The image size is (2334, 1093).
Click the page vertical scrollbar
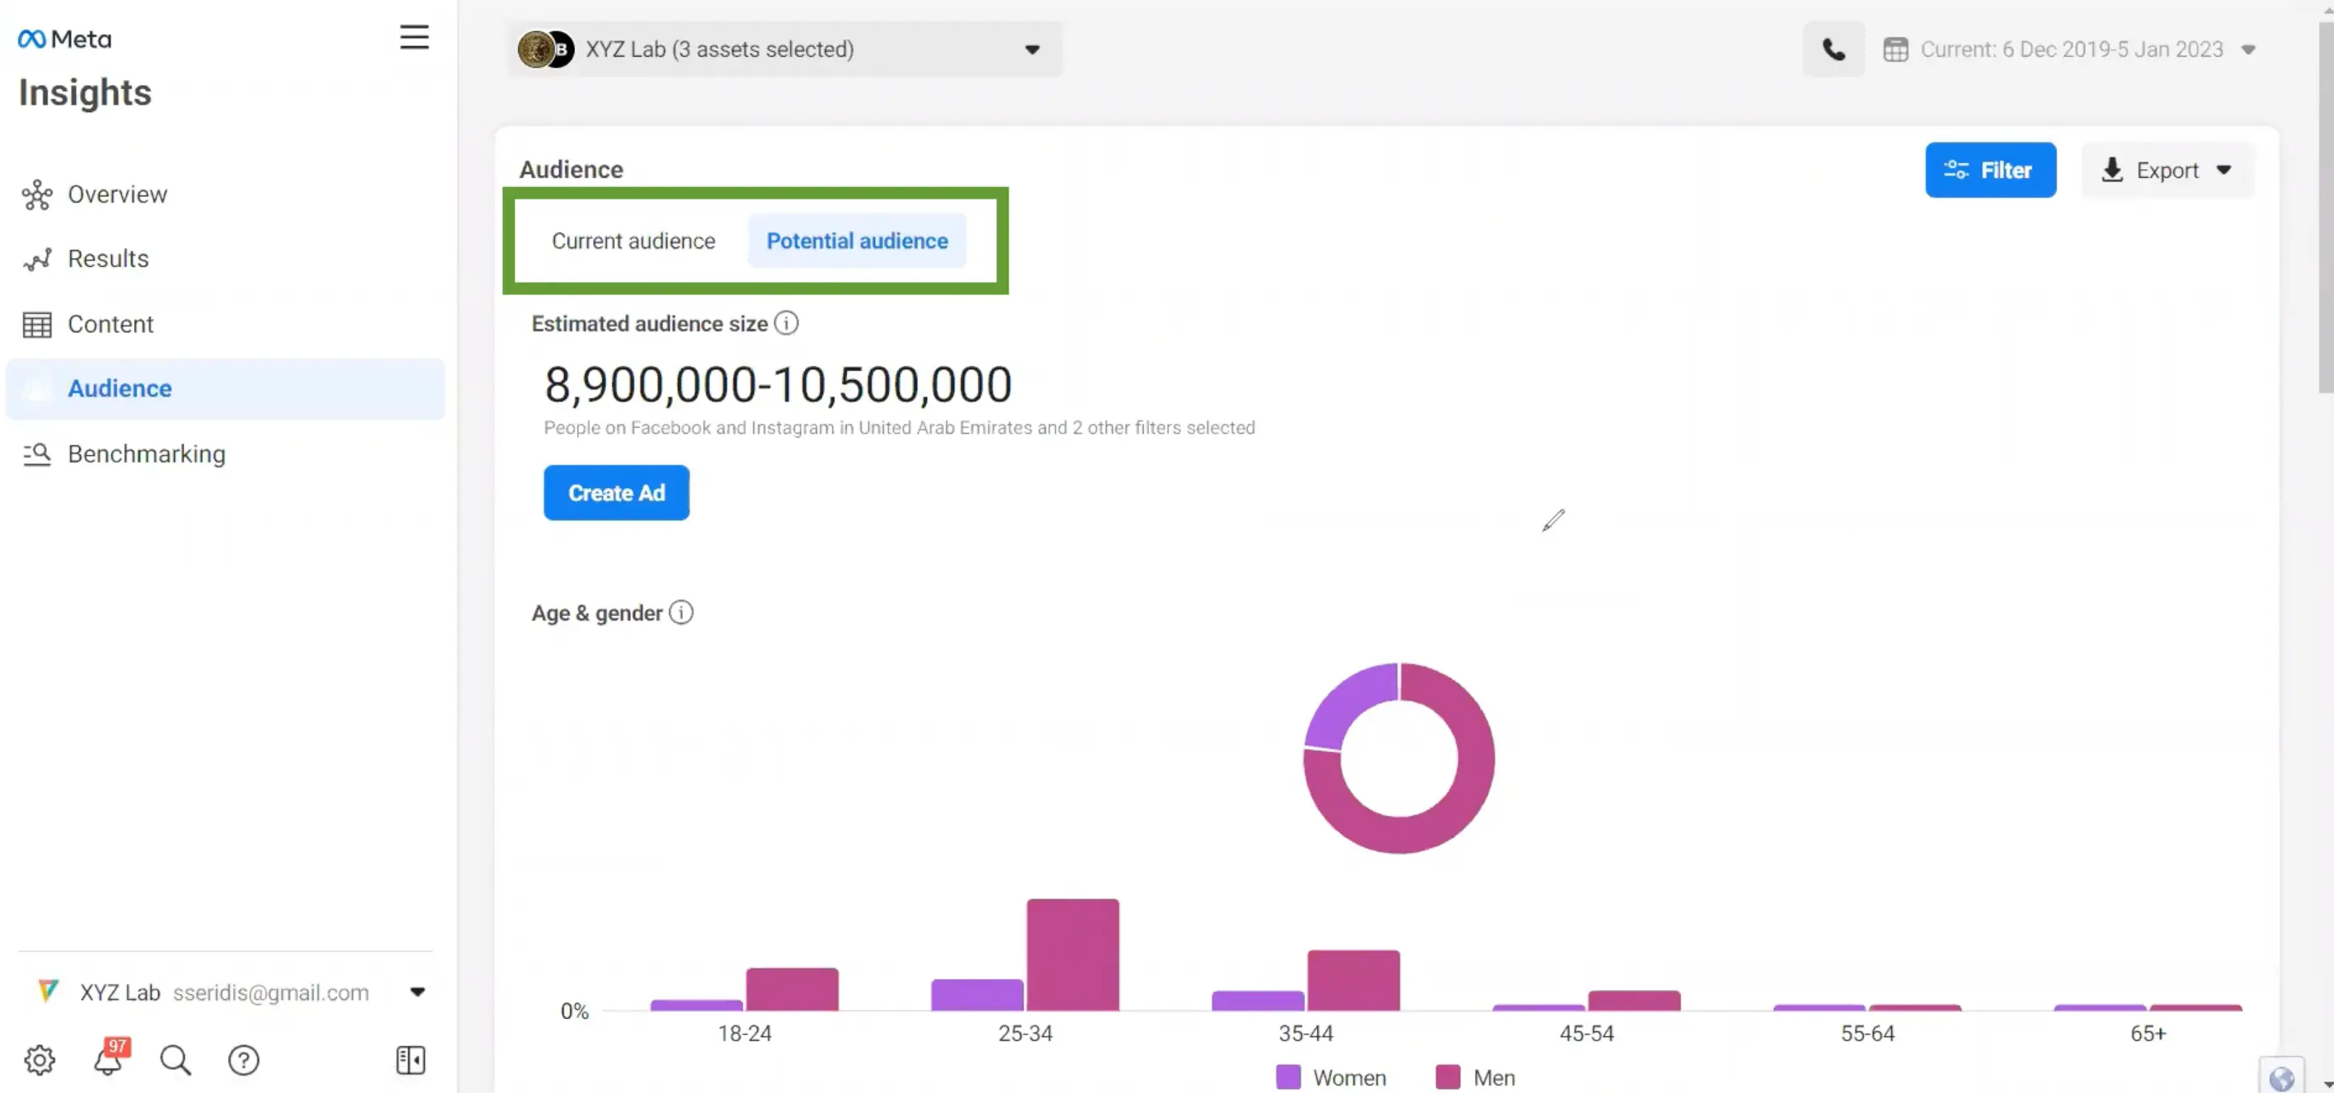2325,209
